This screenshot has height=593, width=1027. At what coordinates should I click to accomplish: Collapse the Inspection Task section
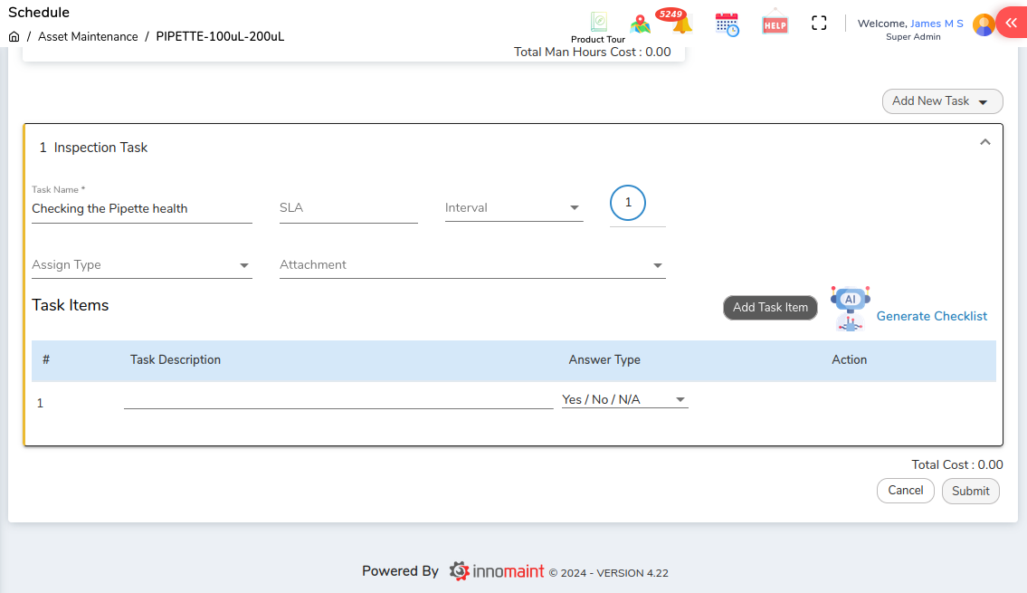(x=985, y=142)
